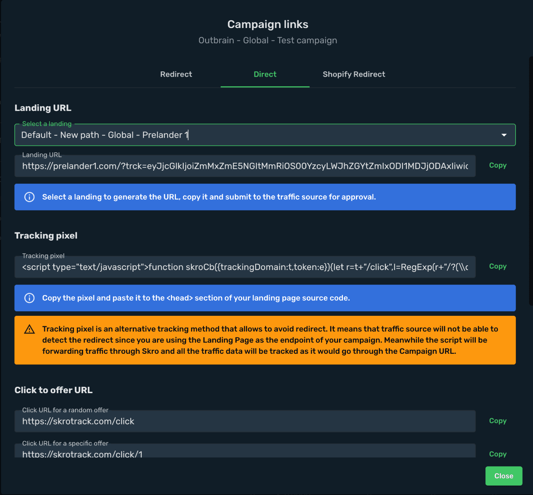This screenshot has width=533, height=495.
Task: Click the 'Outbrain - Global - Test campaign' subtitle
Action: [268, 40]
